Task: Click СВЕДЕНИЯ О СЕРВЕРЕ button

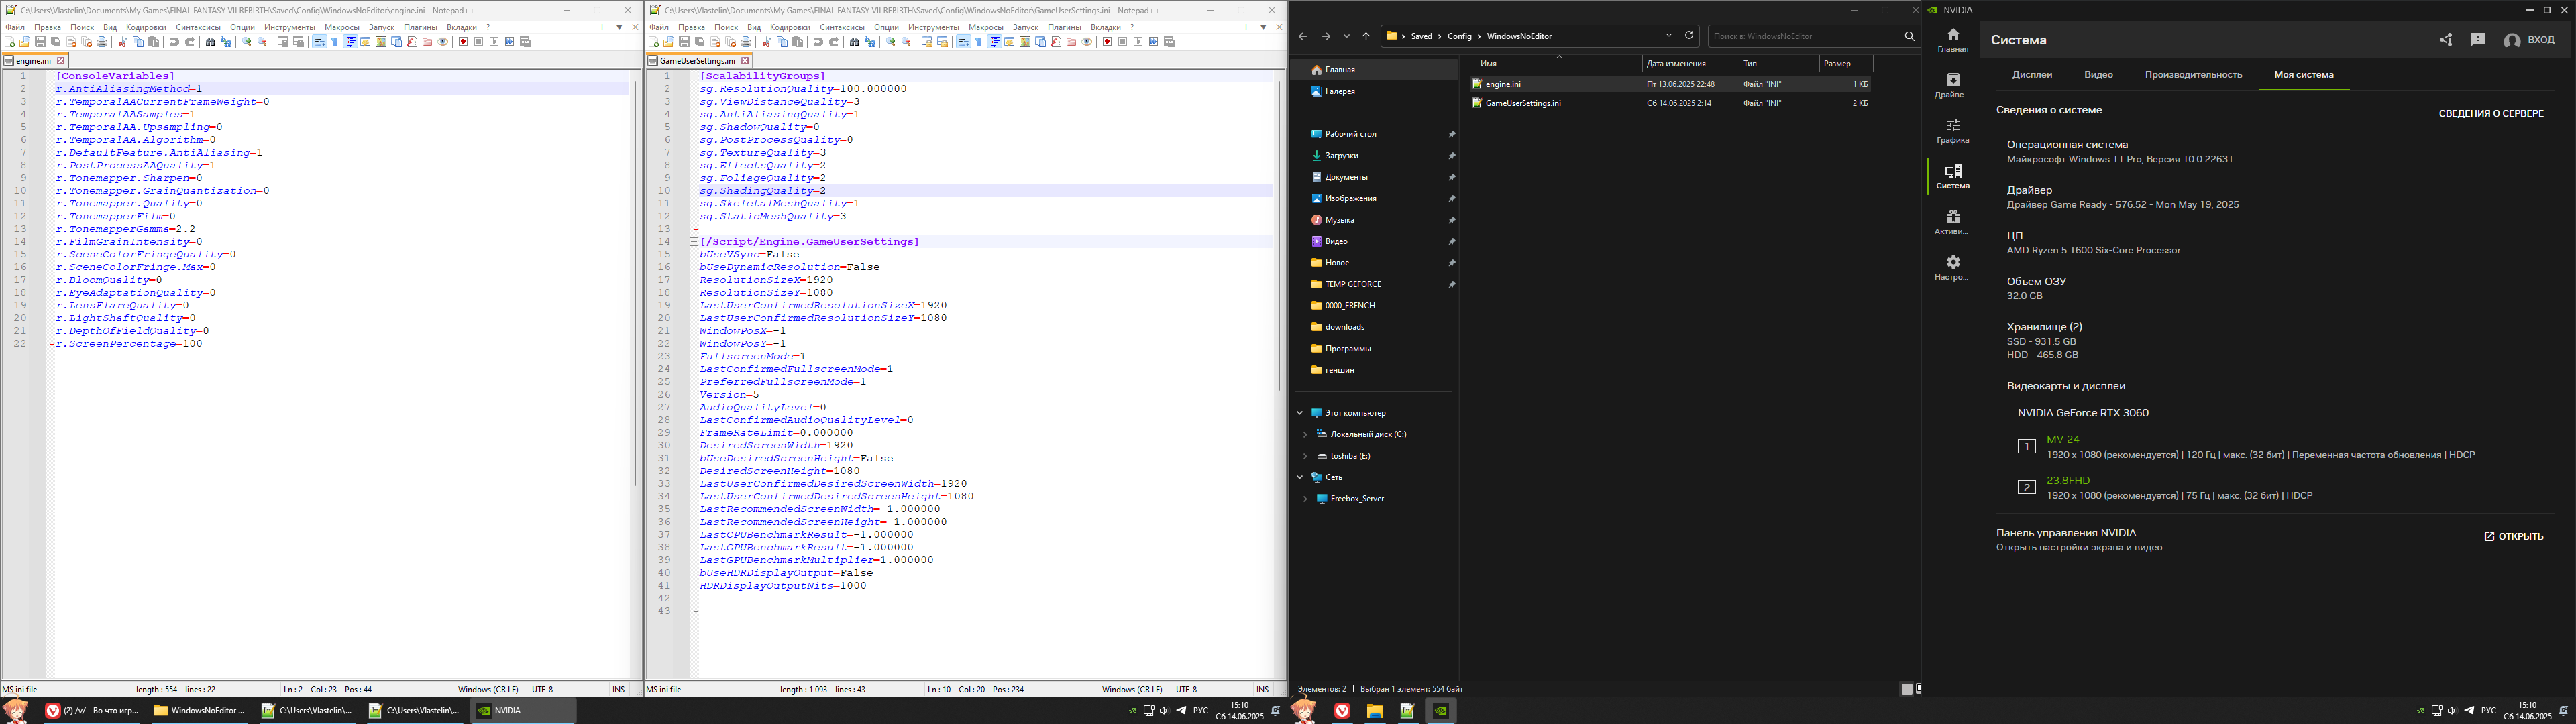Action: point(2490,113)
